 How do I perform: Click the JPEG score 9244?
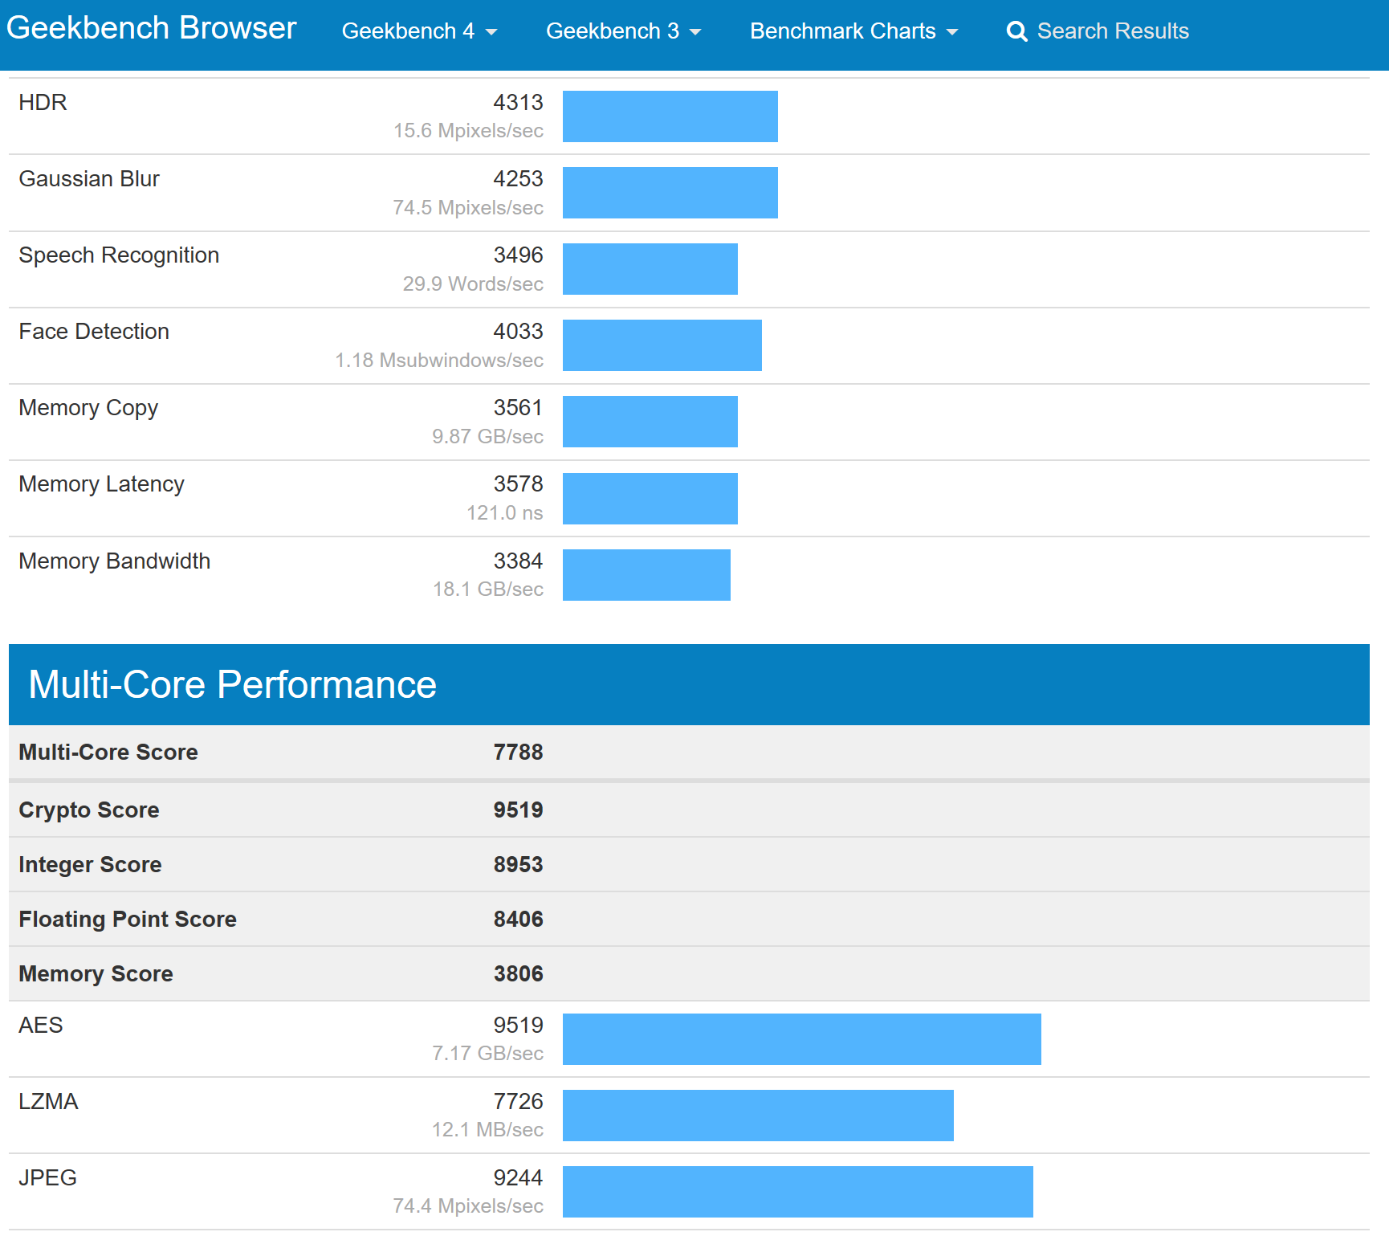tap(518, 1178)
